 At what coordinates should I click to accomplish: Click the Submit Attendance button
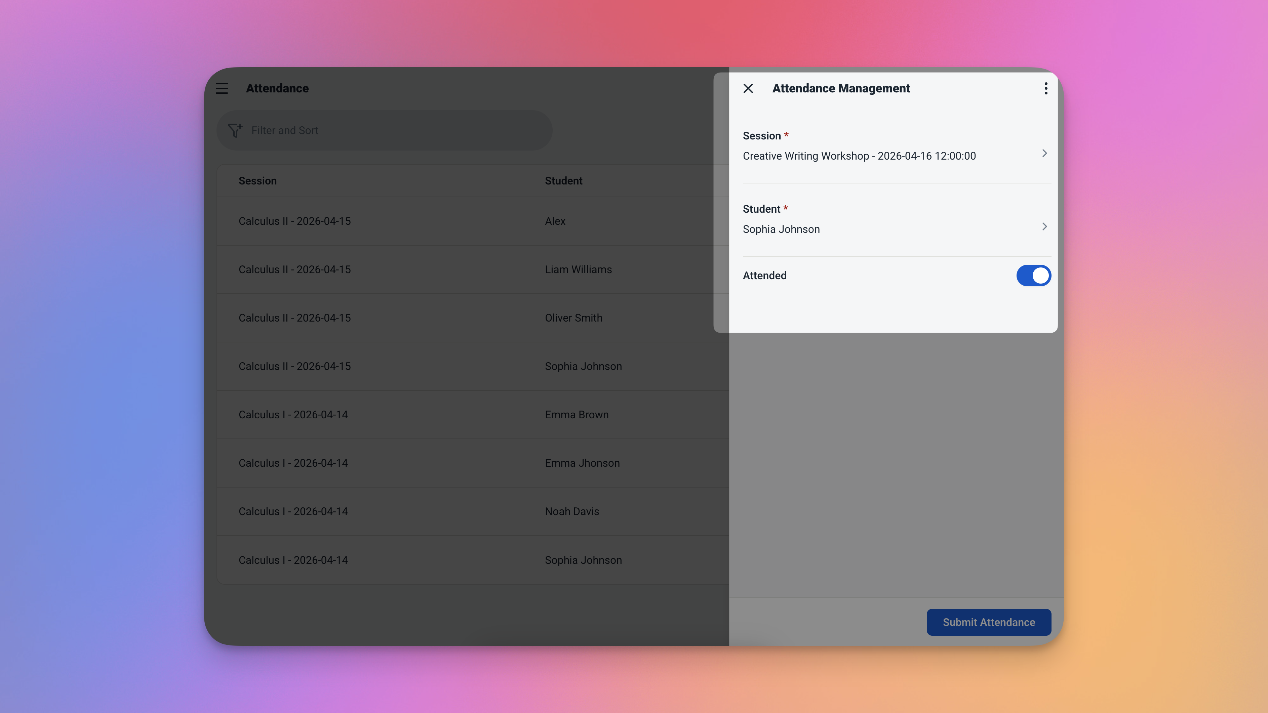(x=988, y=622)
